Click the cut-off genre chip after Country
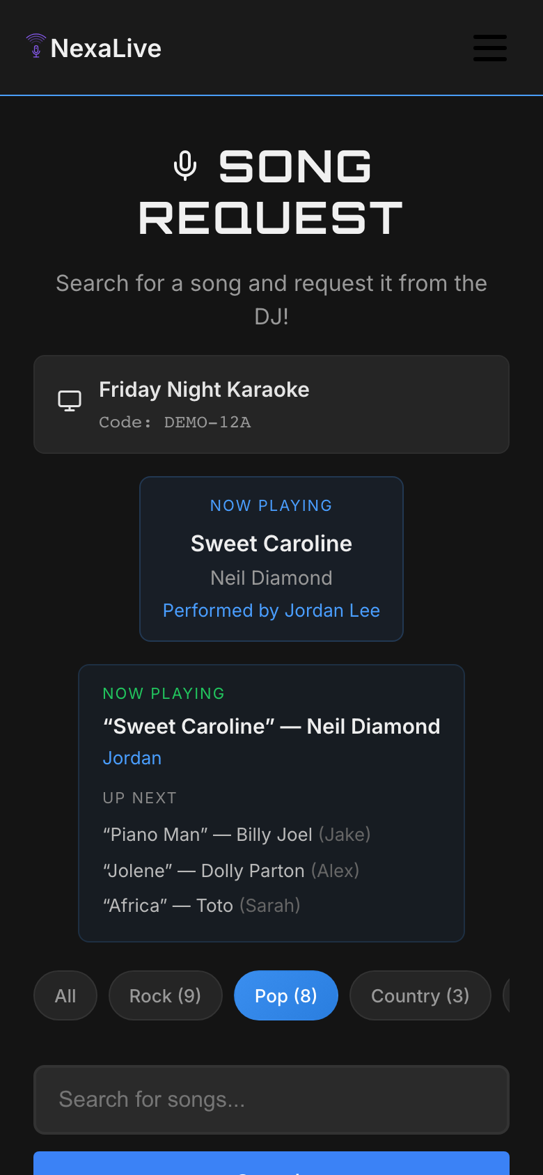 [506, 995]
